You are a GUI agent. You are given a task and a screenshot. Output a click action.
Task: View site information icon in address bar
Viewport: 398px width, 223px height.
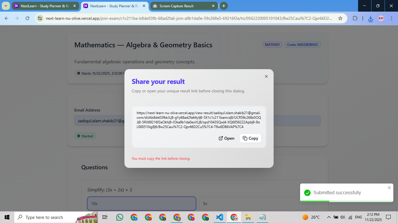click(x=40, y=18)
